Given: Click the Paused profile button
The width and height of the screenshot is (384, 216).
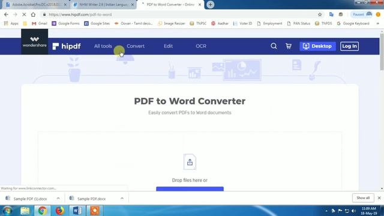Looking at the screenshot, I should coord(362,14).
